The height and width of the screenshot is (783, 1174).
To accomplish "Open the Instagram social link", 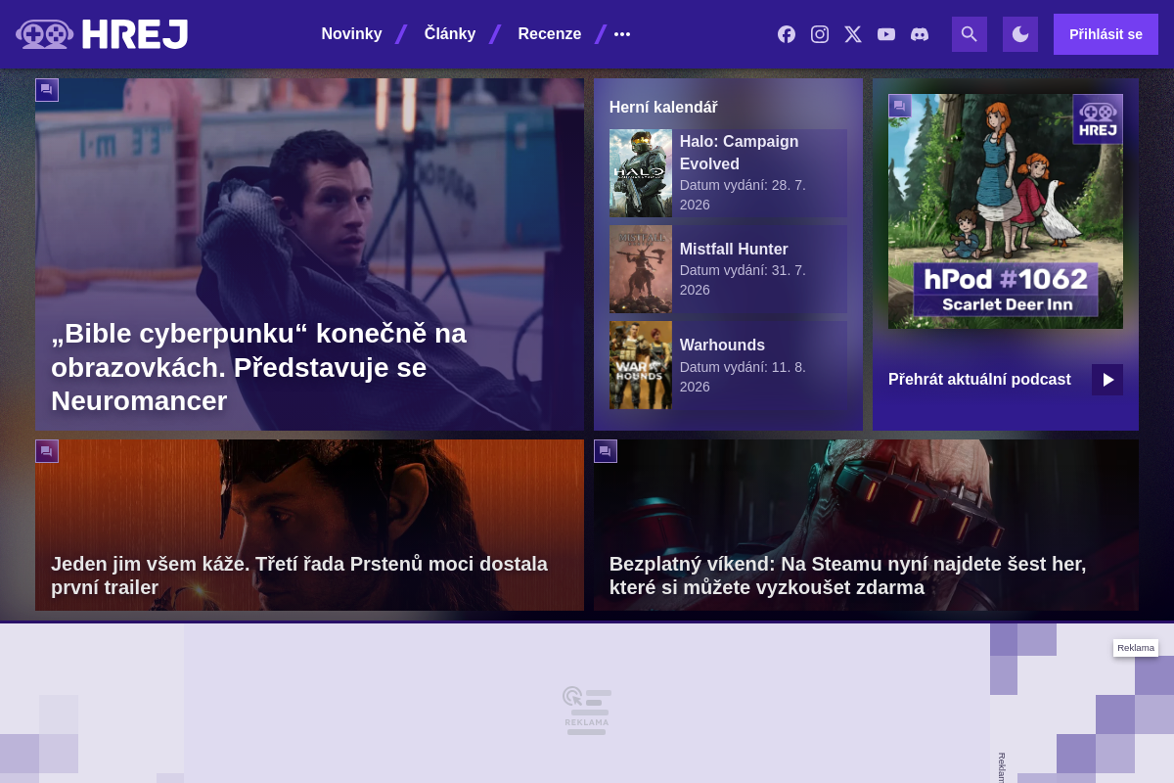I will pyautogui.click(x=820, y=34).
